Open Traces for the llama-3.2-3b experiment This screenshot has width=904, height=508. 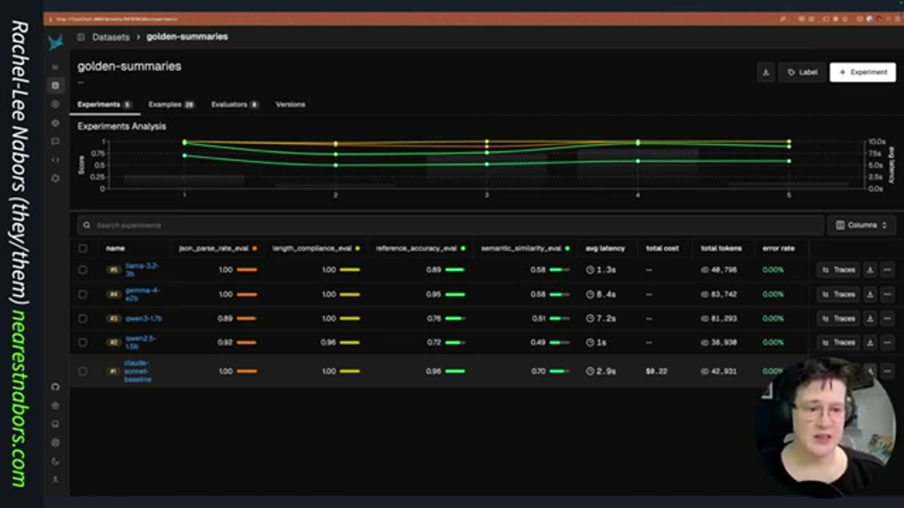838,270
